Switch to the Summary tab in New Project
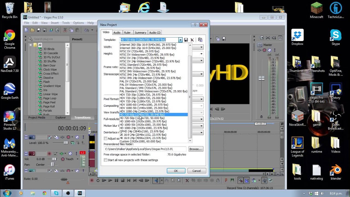Viewport: 350px width, 197px height. click(140, 33)
